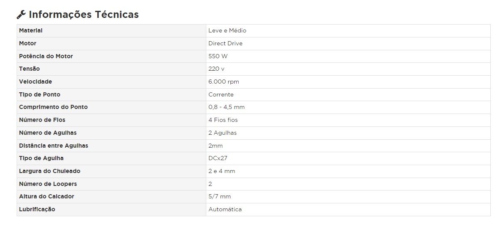Select the Tipo de Ponto label
Image resolution: width=497 pixels, height=230 pixels.
tap(40, 94)
